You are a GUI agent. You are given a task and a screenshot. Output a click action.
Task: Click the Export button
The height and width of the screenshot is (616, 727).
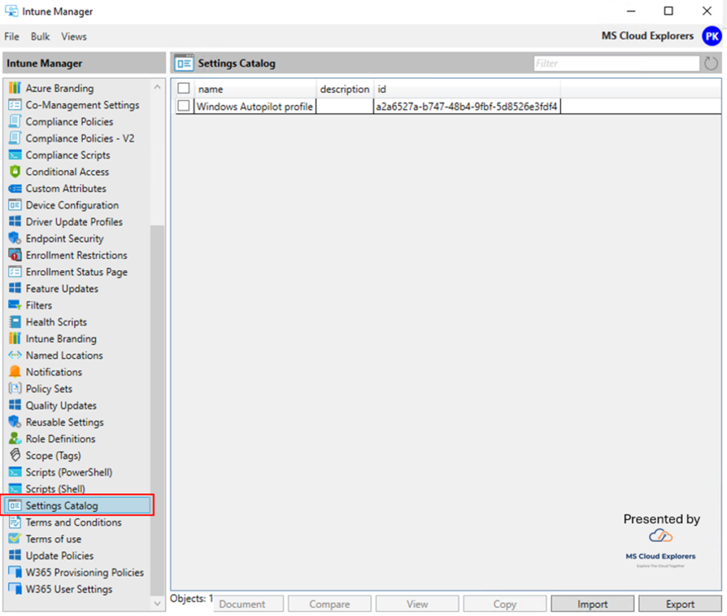click(680, 604)
